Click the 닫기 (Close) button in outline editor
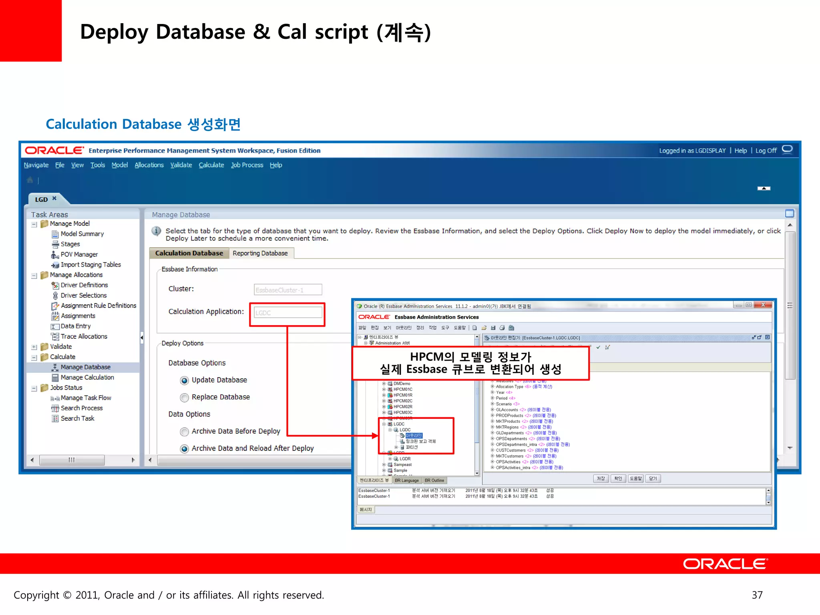 [x=653, y=478]
